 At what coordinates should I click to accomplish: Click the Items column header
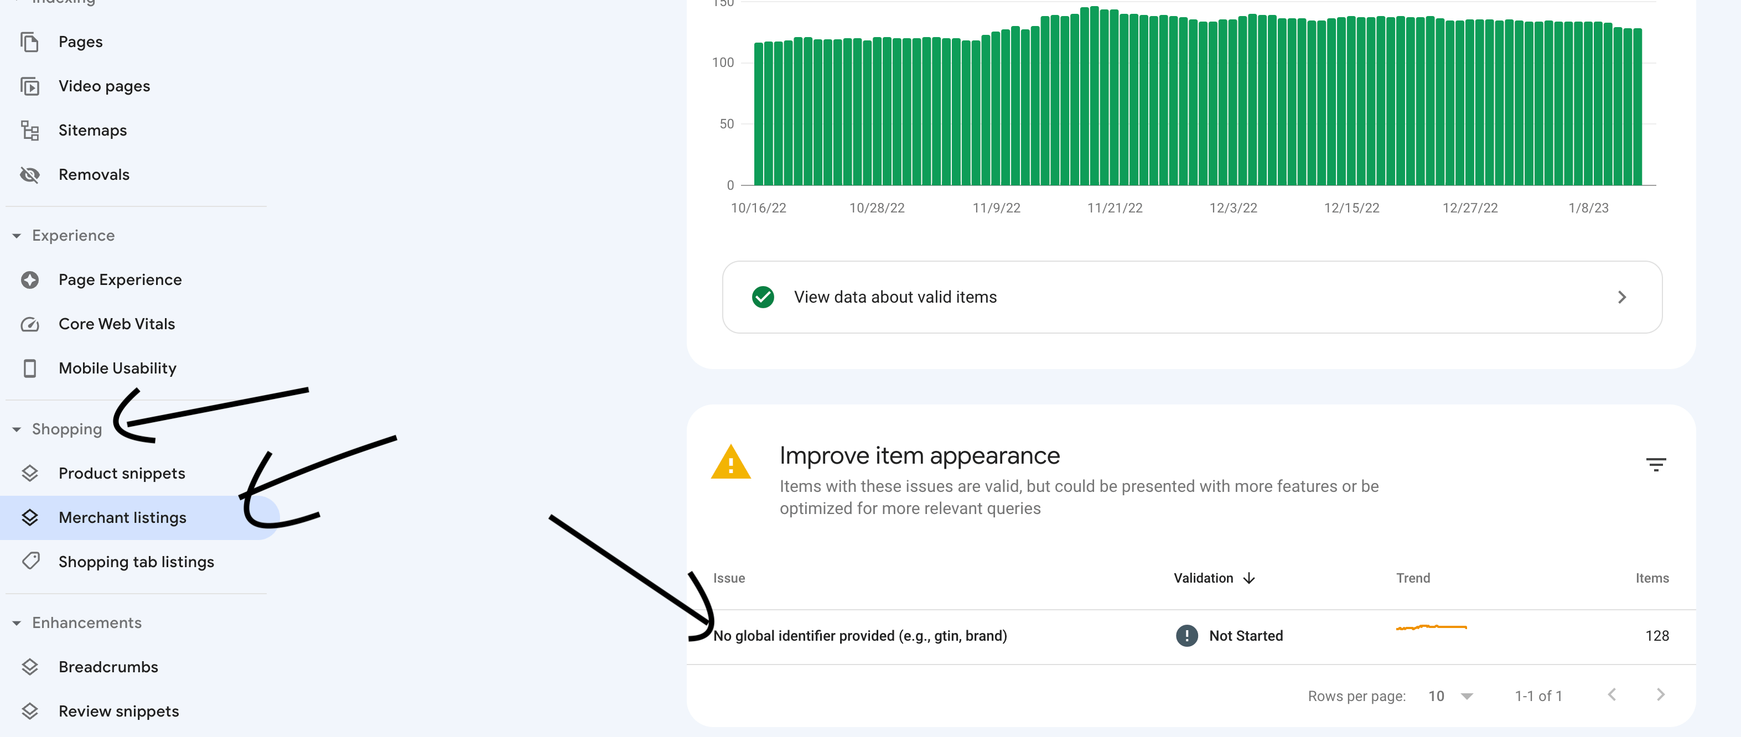1652,578
